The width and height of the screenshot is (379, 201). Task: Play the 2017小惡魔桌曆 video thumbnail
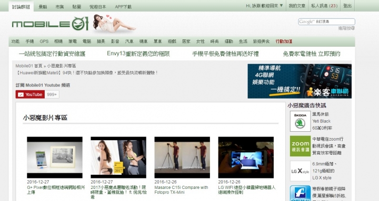pyautogui.click(x=118, y=157)
